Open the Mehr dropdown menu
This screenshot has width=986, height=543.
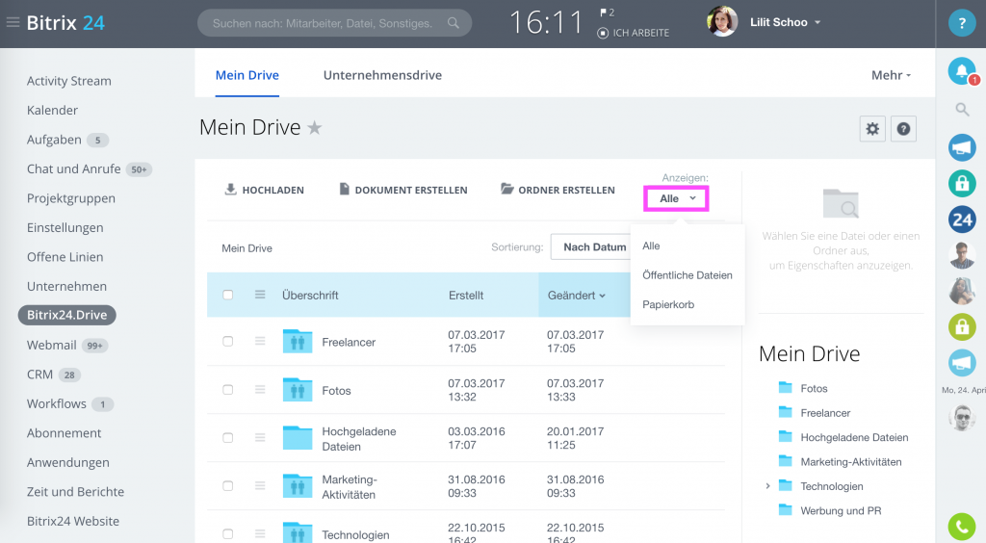pos(891,75)
